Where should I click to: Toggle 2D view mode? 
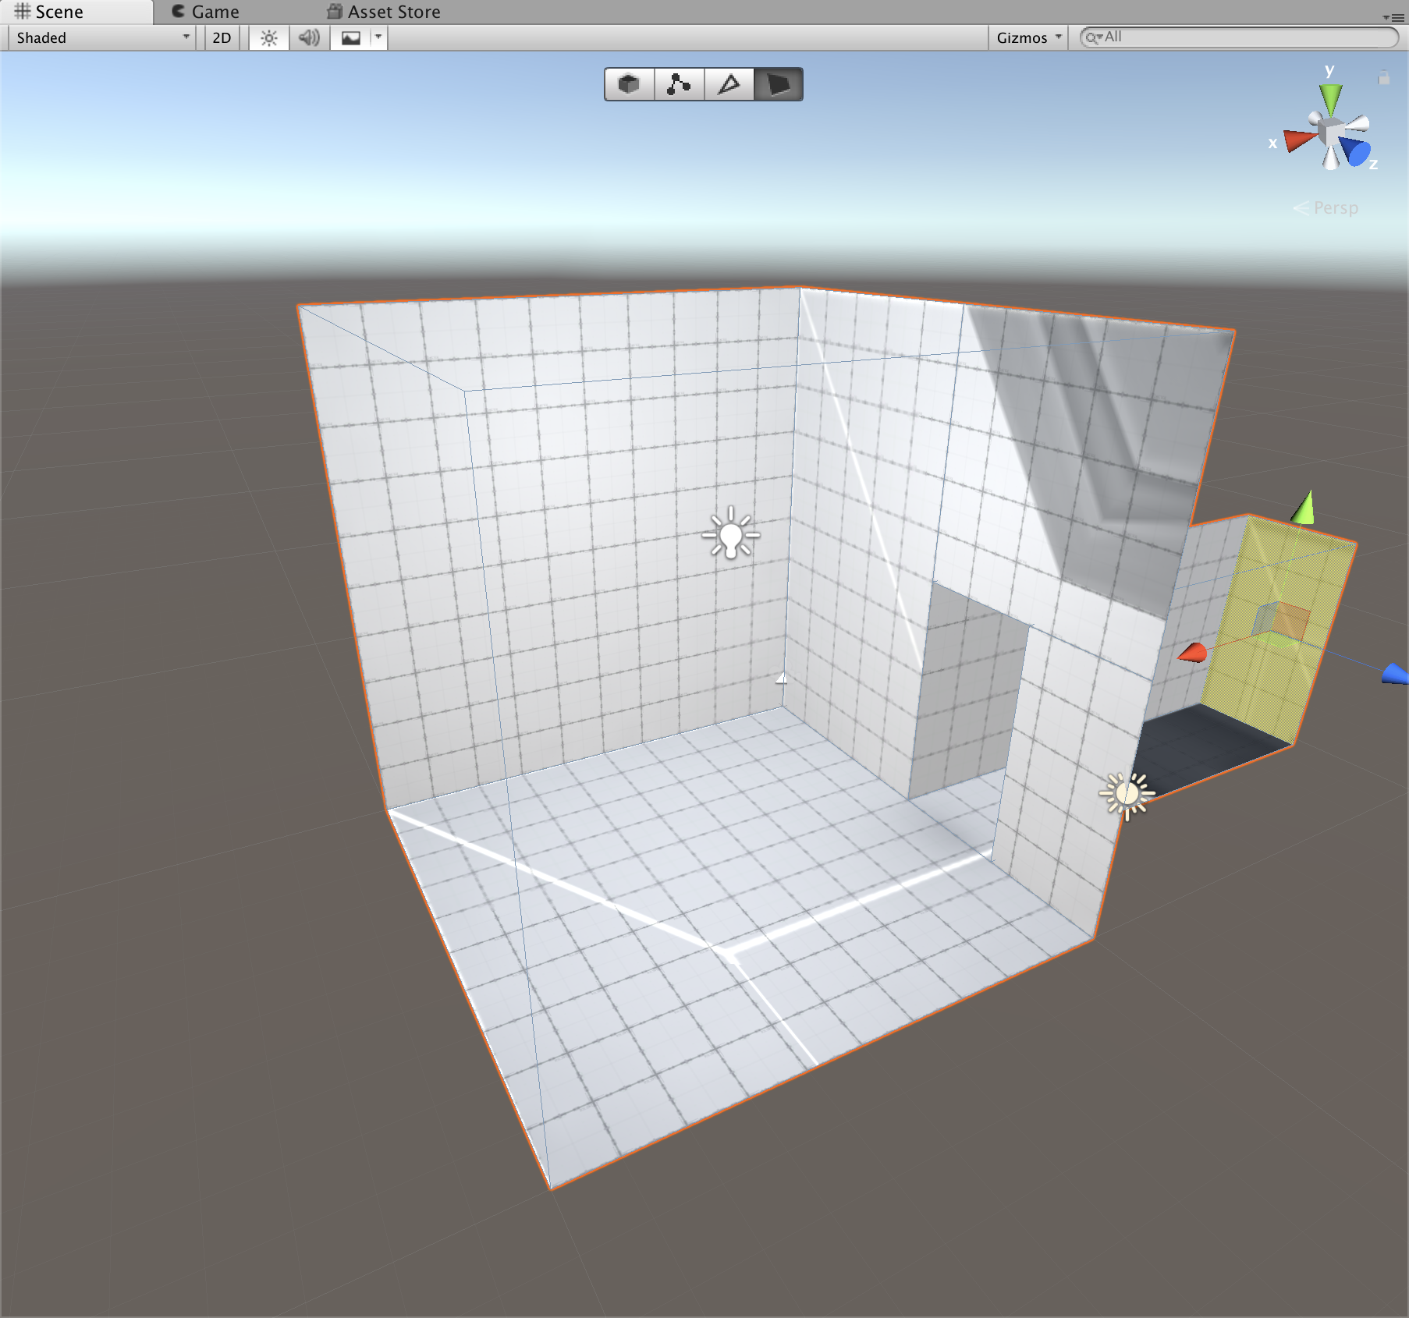click(222, 38)
